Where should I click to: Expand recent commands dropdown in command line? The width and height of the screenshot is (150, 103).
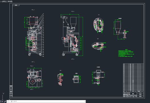coord(8,102)
